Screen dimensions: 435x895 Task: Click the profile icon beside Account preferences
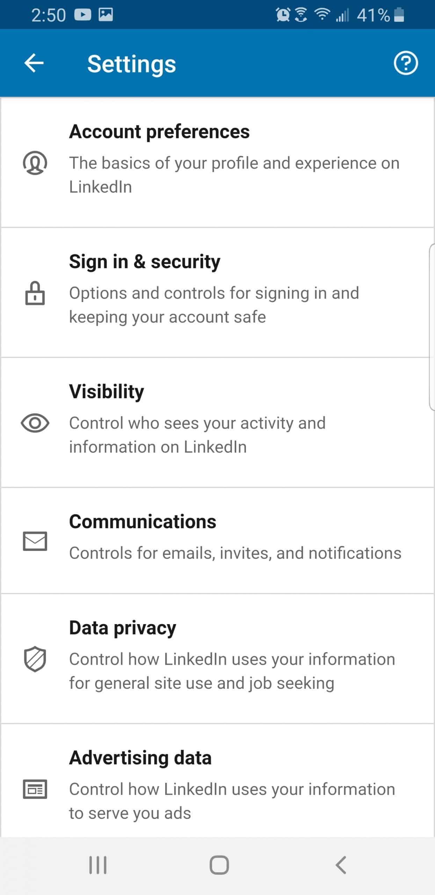[35, 163]
